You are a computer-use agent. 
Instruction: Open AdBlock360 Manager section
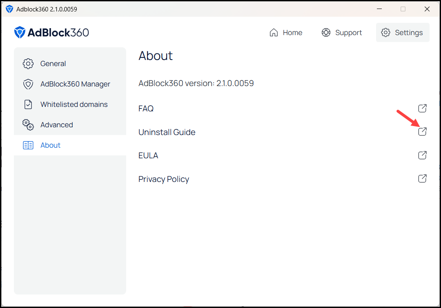tap(70, 84)
